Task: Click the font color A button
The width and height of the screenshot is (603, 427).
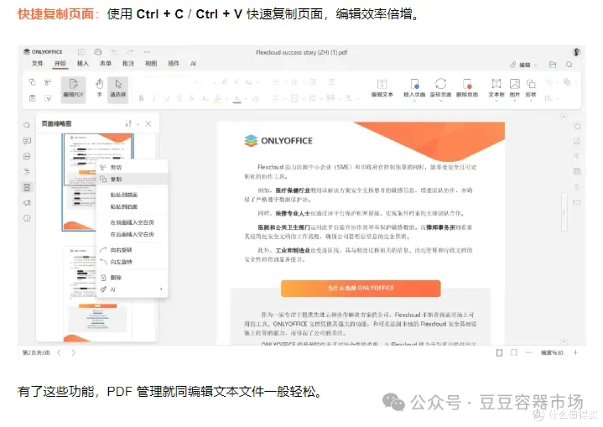Action: click(x=237, y=99)
